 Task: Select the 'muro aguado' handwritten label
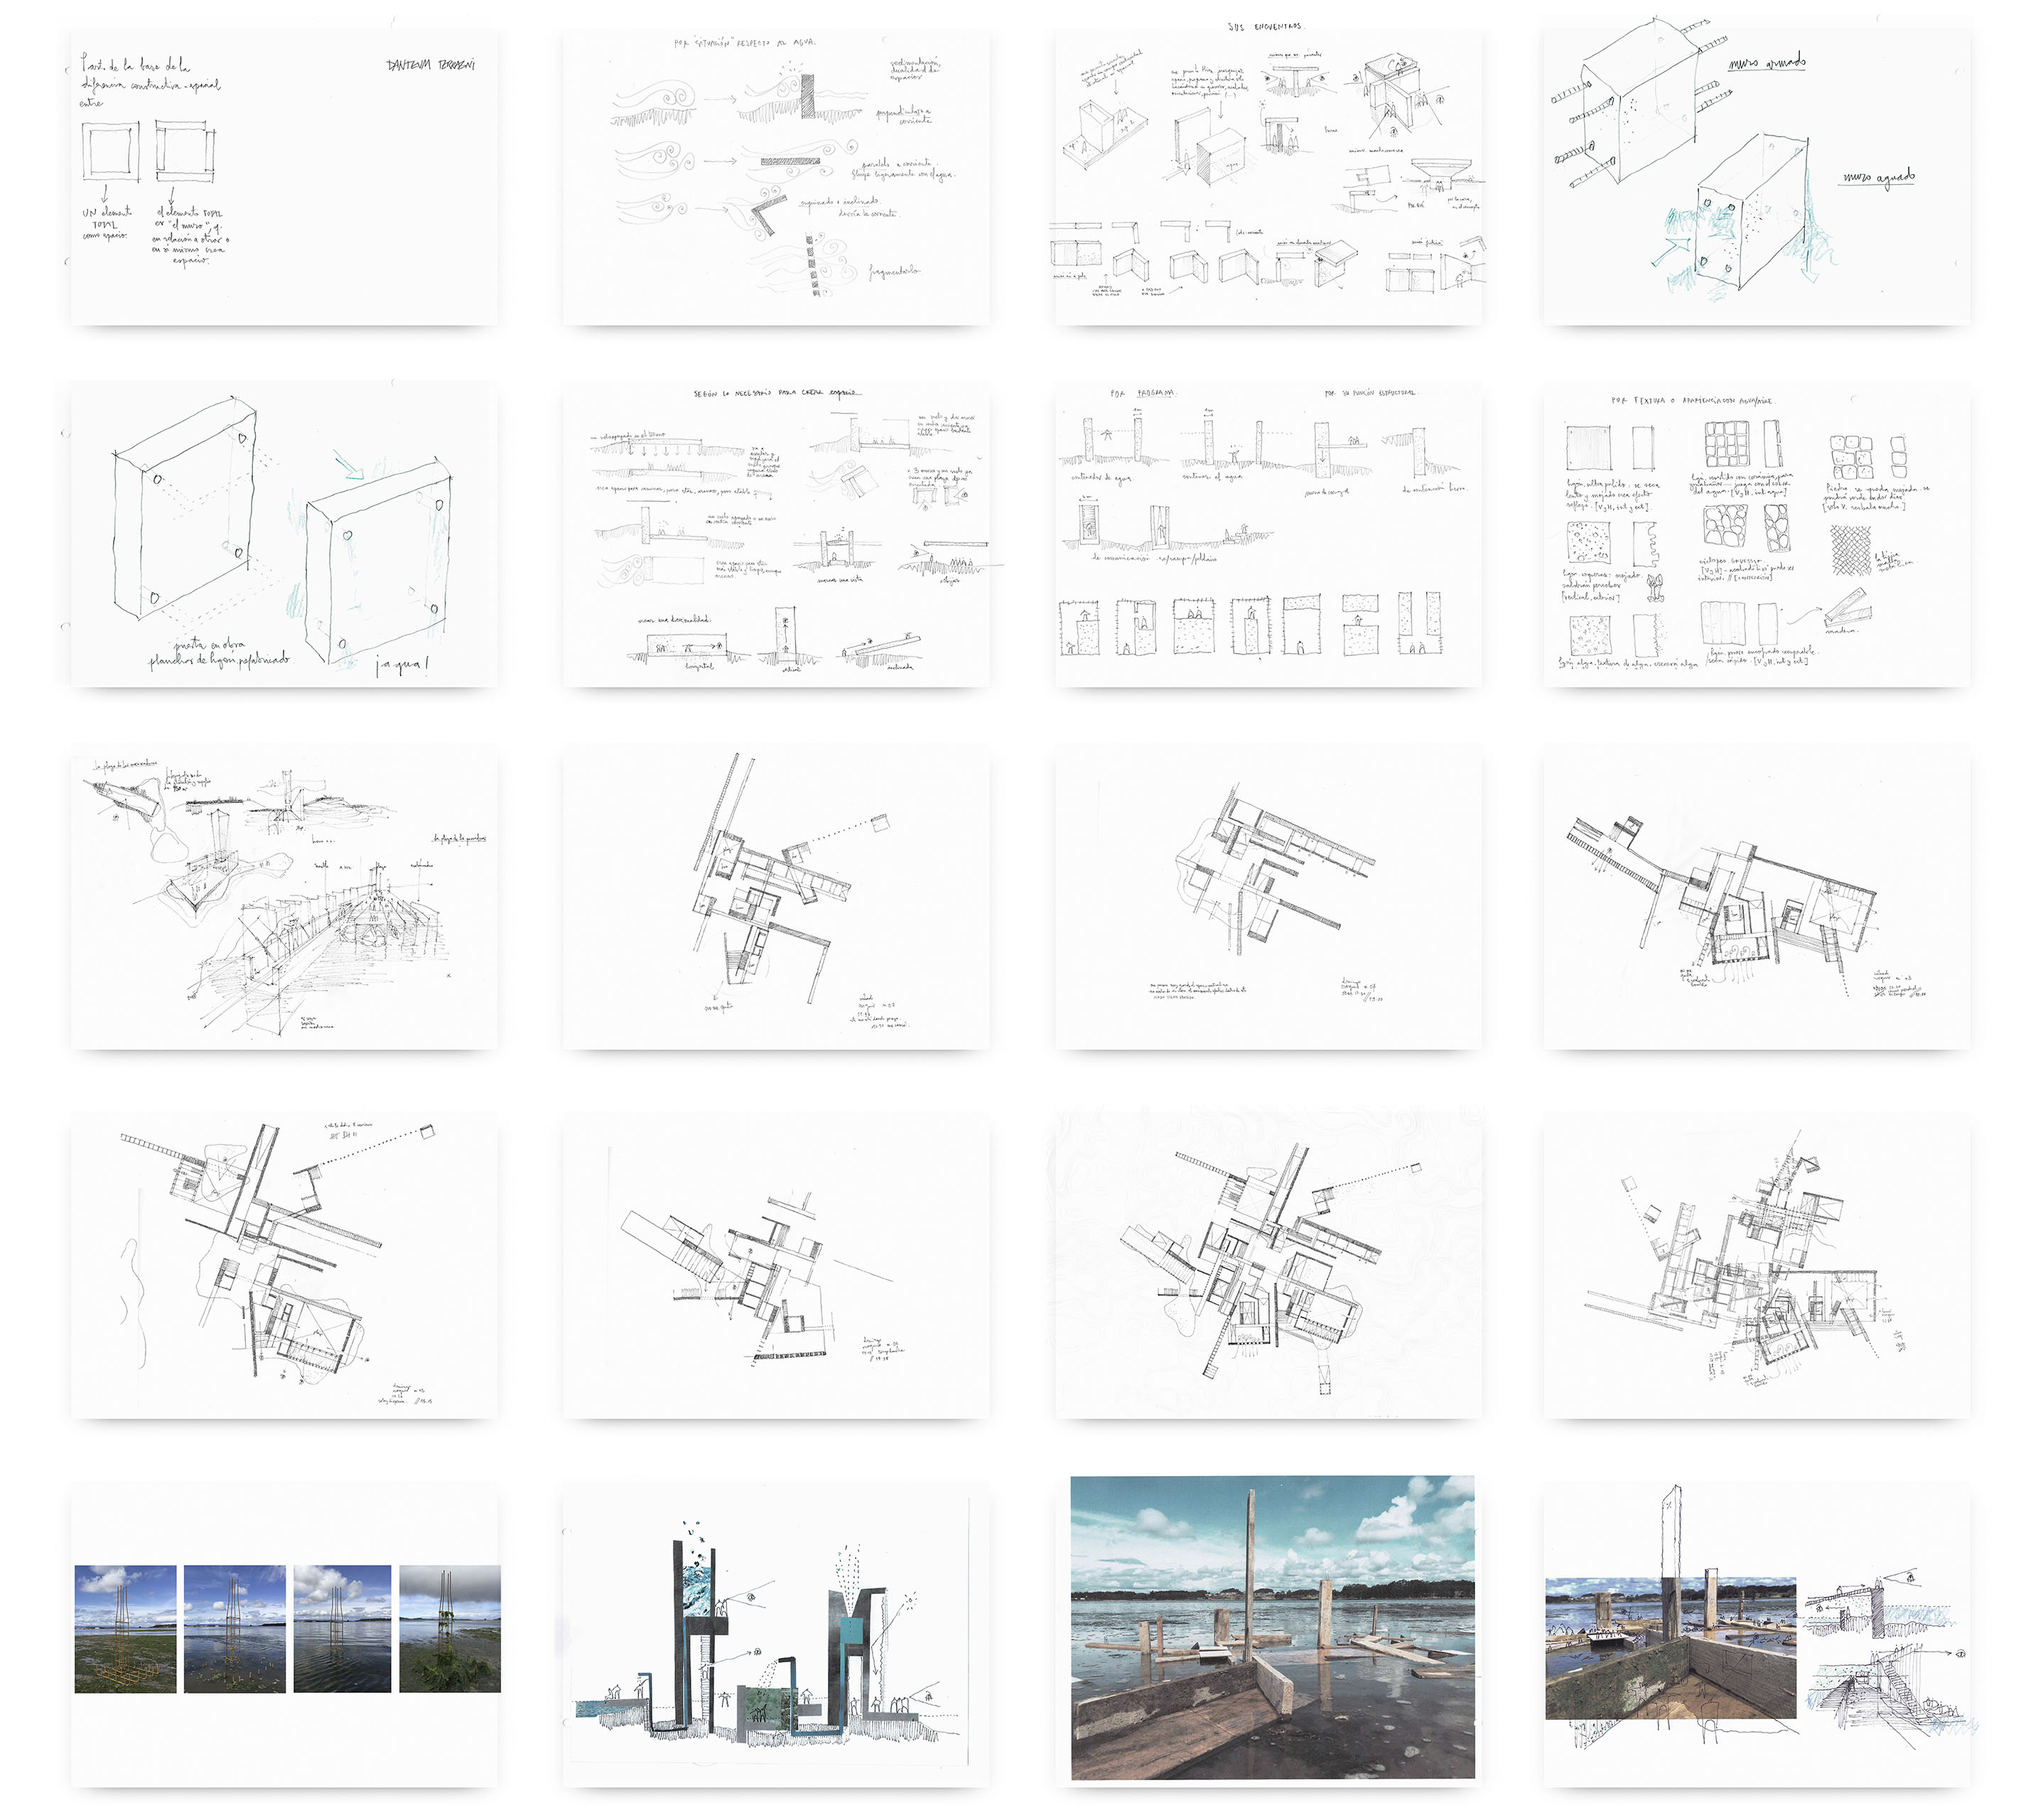(x=1878, y=178)
